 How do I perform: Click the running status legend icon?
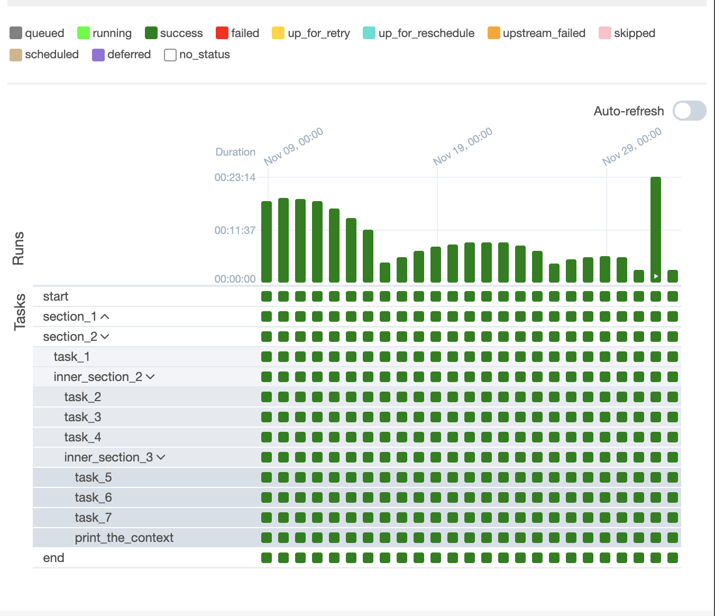point(83,33)
